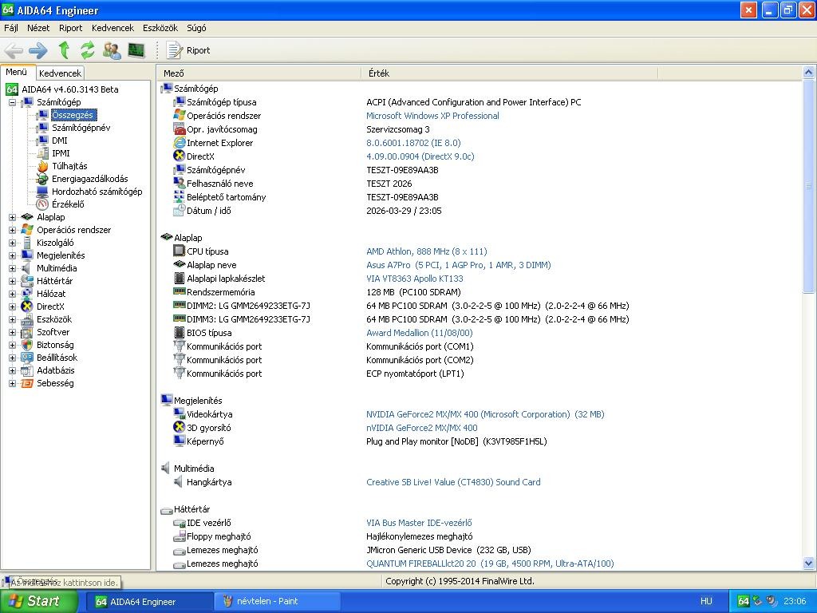
Task: Click the Érték column header
Action: tap(510, 73)
